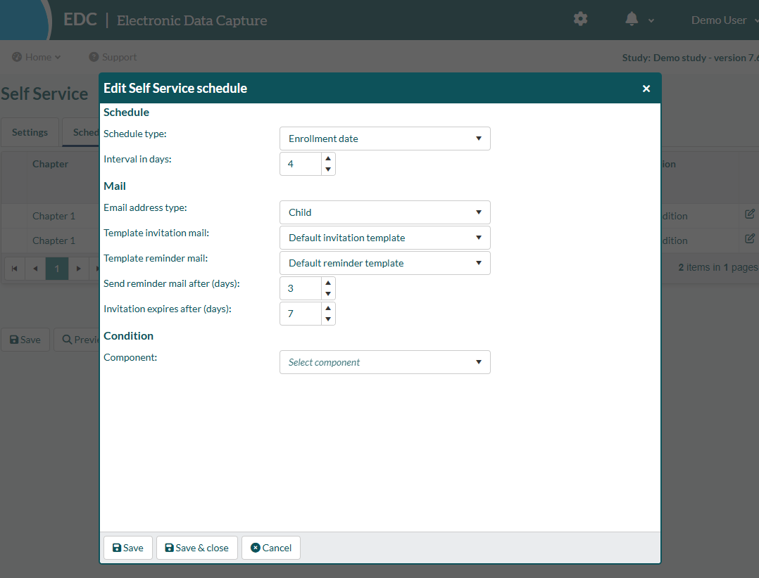Viewport: 759px width, 578px height.
Task: Switch to the Settings tab
Action: point(30,132)
